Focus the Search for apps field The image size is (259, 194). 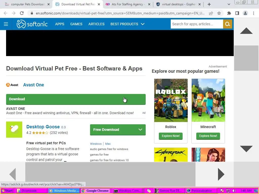pyautogui.click(x=197, y=24)
